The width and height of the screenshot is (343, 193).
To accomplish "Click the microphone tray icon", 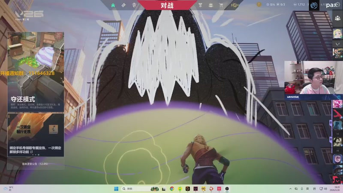I will [x=302, y=189].
